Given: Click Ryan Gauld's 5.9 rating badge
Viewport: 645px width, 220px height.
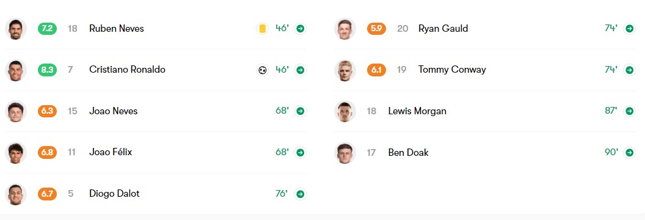Looking at the screenshot, I should pyautogui.click(x=376, y=29).
